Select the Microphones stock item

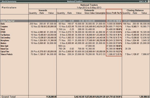5,40
